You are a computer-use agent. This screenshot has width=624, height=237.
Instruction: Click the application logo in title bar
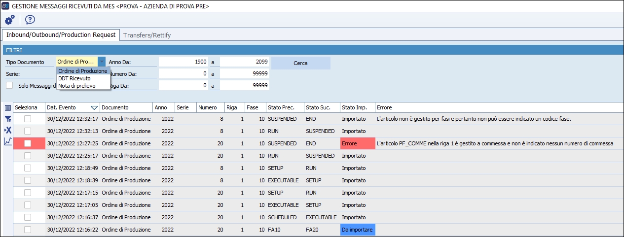click(5, 6)
